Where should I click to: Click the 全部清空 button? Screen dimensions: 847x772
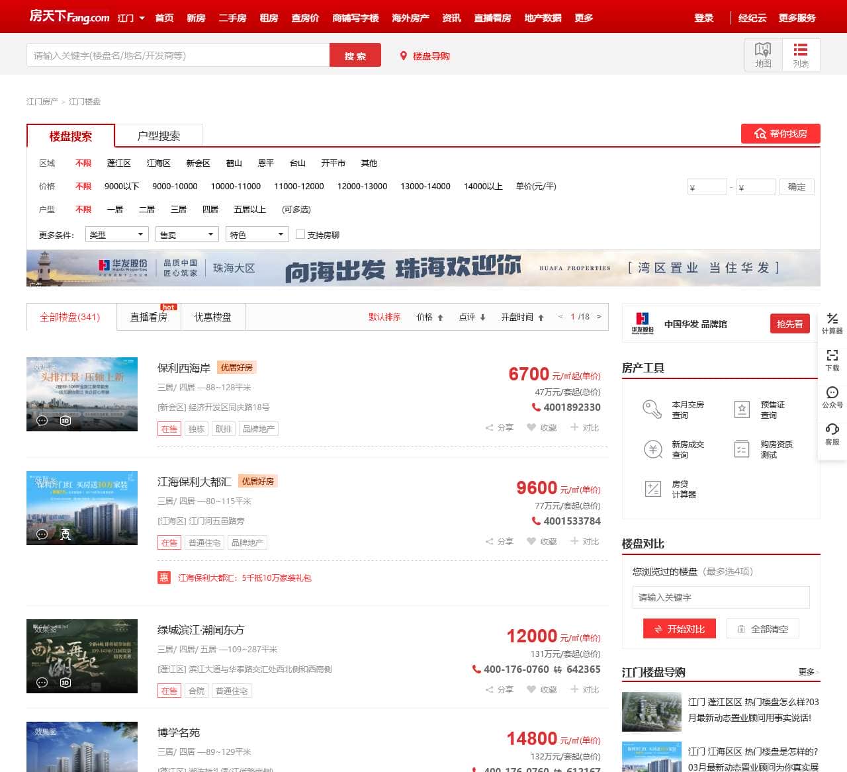[763, 628]
